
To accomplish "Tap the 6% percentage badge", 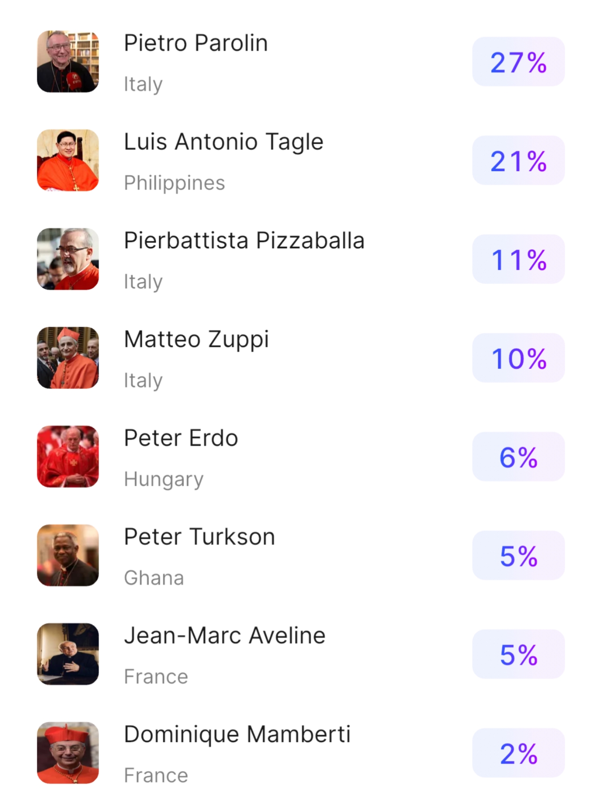I will point(518,457).
